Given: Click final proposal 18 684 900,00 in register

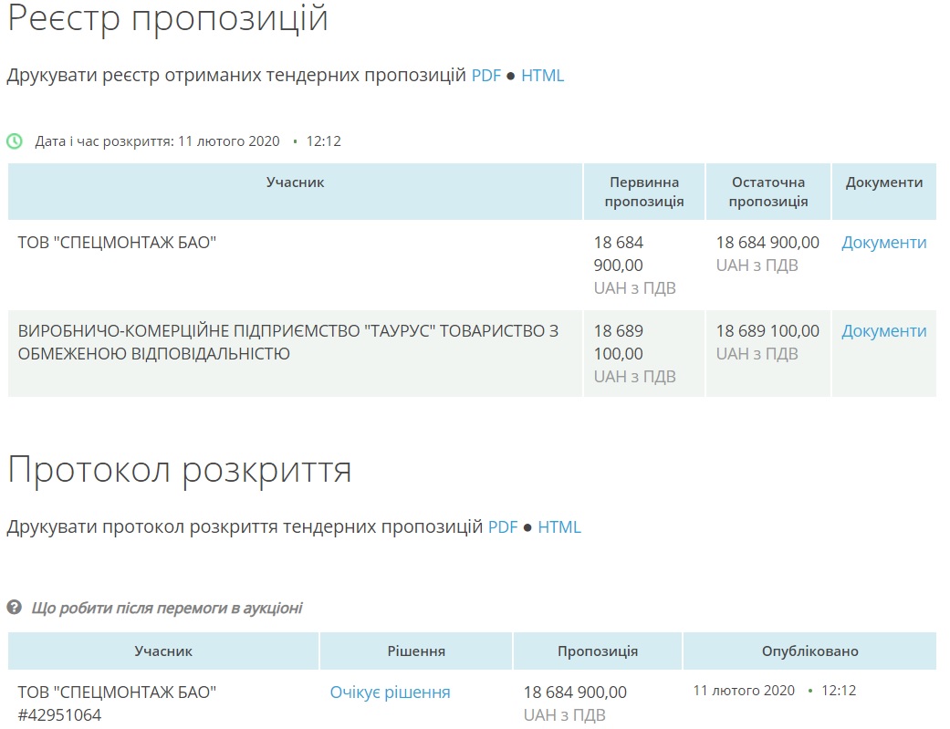Looking at the screenshot, I should pyautogui.click(x=767, y=243).
